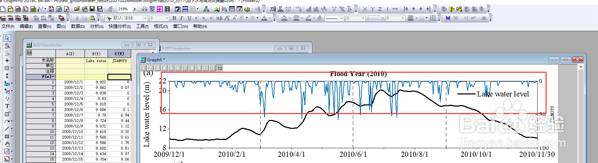The image size is (598, 163).
Task: Set selected column as Z
Action: (380, 9)
